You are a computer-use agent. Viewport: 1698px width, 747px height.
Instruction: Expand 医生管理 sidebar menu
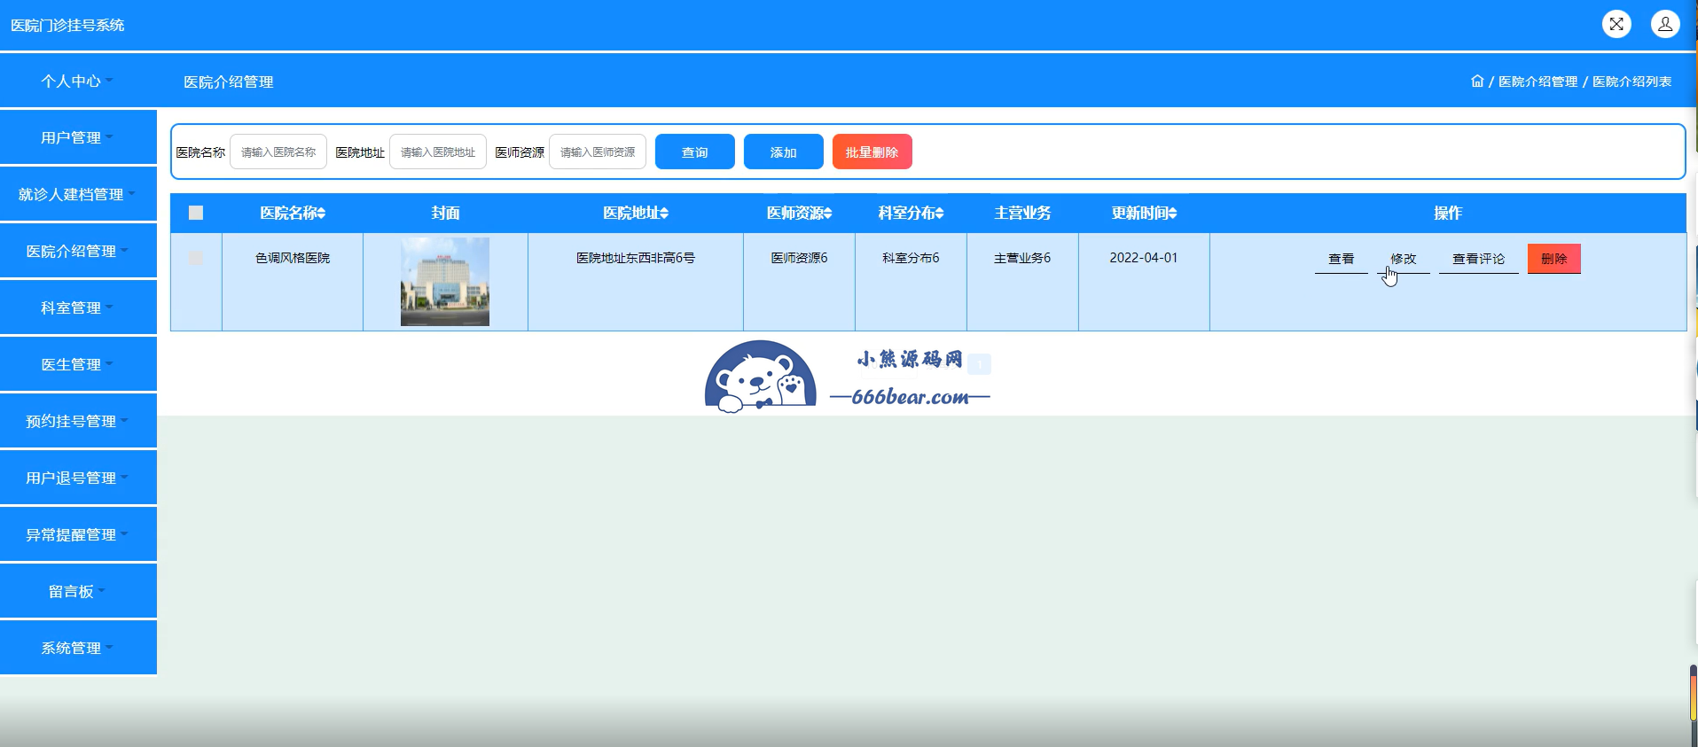pos(78,364)
